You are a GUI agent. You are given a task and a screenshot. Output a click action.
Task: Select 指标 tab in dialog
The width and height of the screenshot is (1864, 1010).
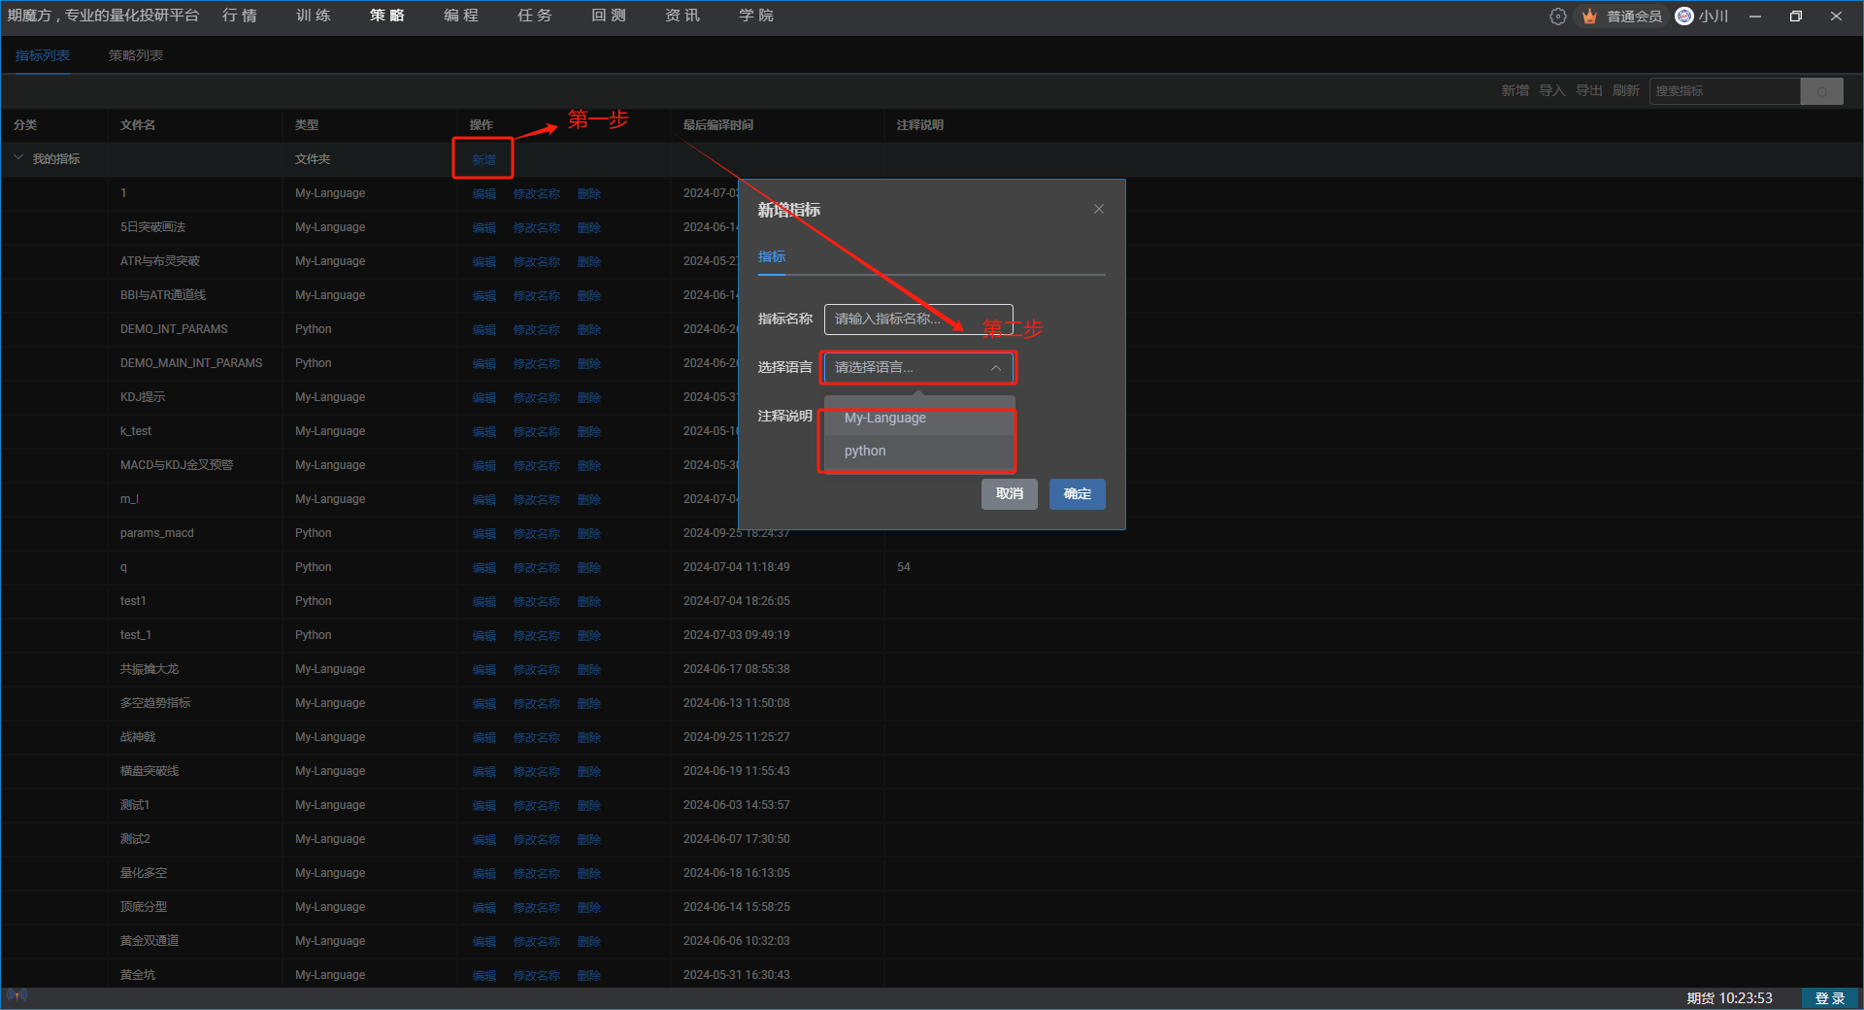772,256
